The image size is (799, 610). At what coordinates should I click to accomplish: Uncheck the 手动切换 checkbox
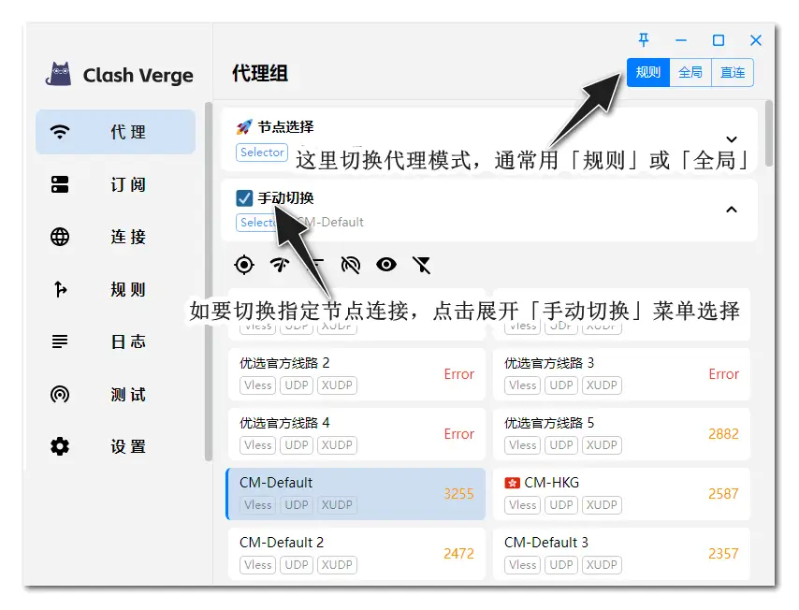click(244, 197)
